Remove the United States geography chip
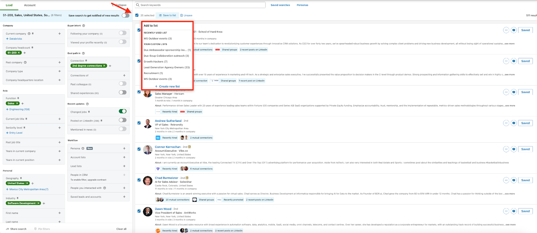This screenshot has height=233, width=537. (27, 183)
